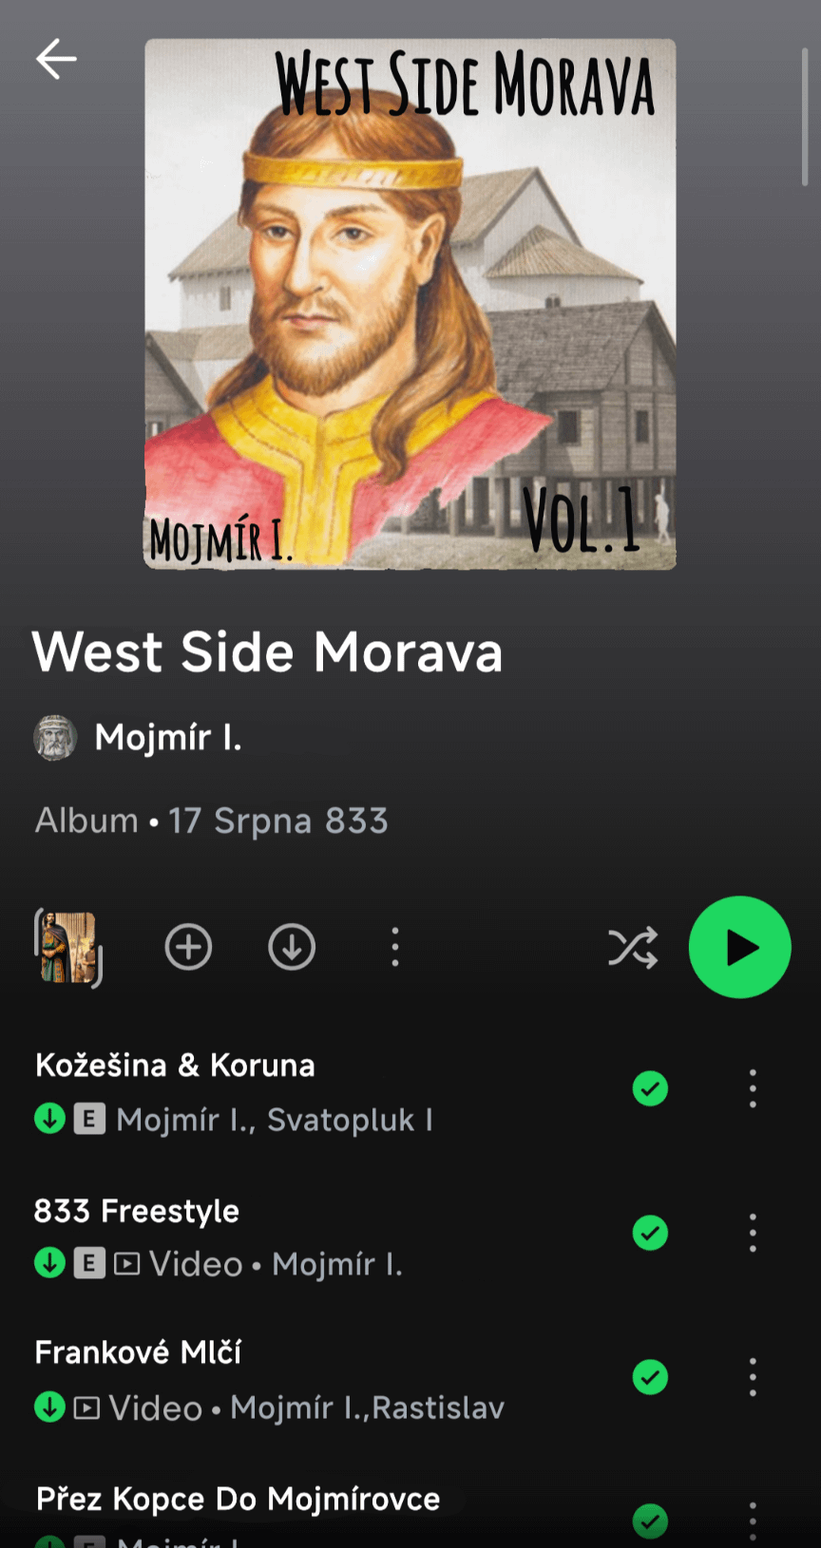Open the album preview thumbnail

[68, 947]
